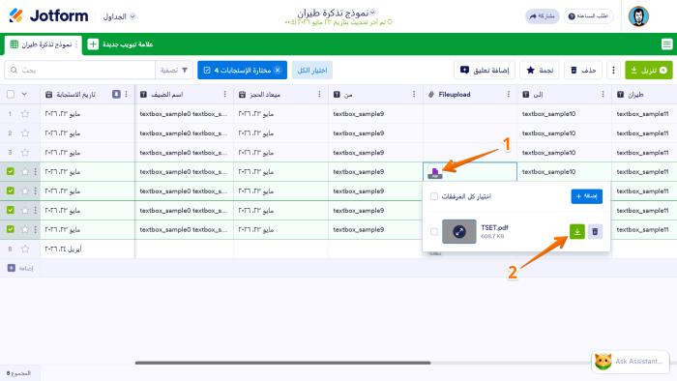This screenshot has width=677, height=381.
Task: Switch to نموذج تذكرة طيران tab
Action: tap(44, 44)
